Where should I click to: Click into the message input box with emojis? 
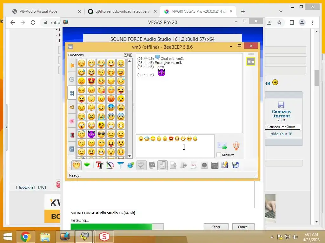[x=175, y=146]
